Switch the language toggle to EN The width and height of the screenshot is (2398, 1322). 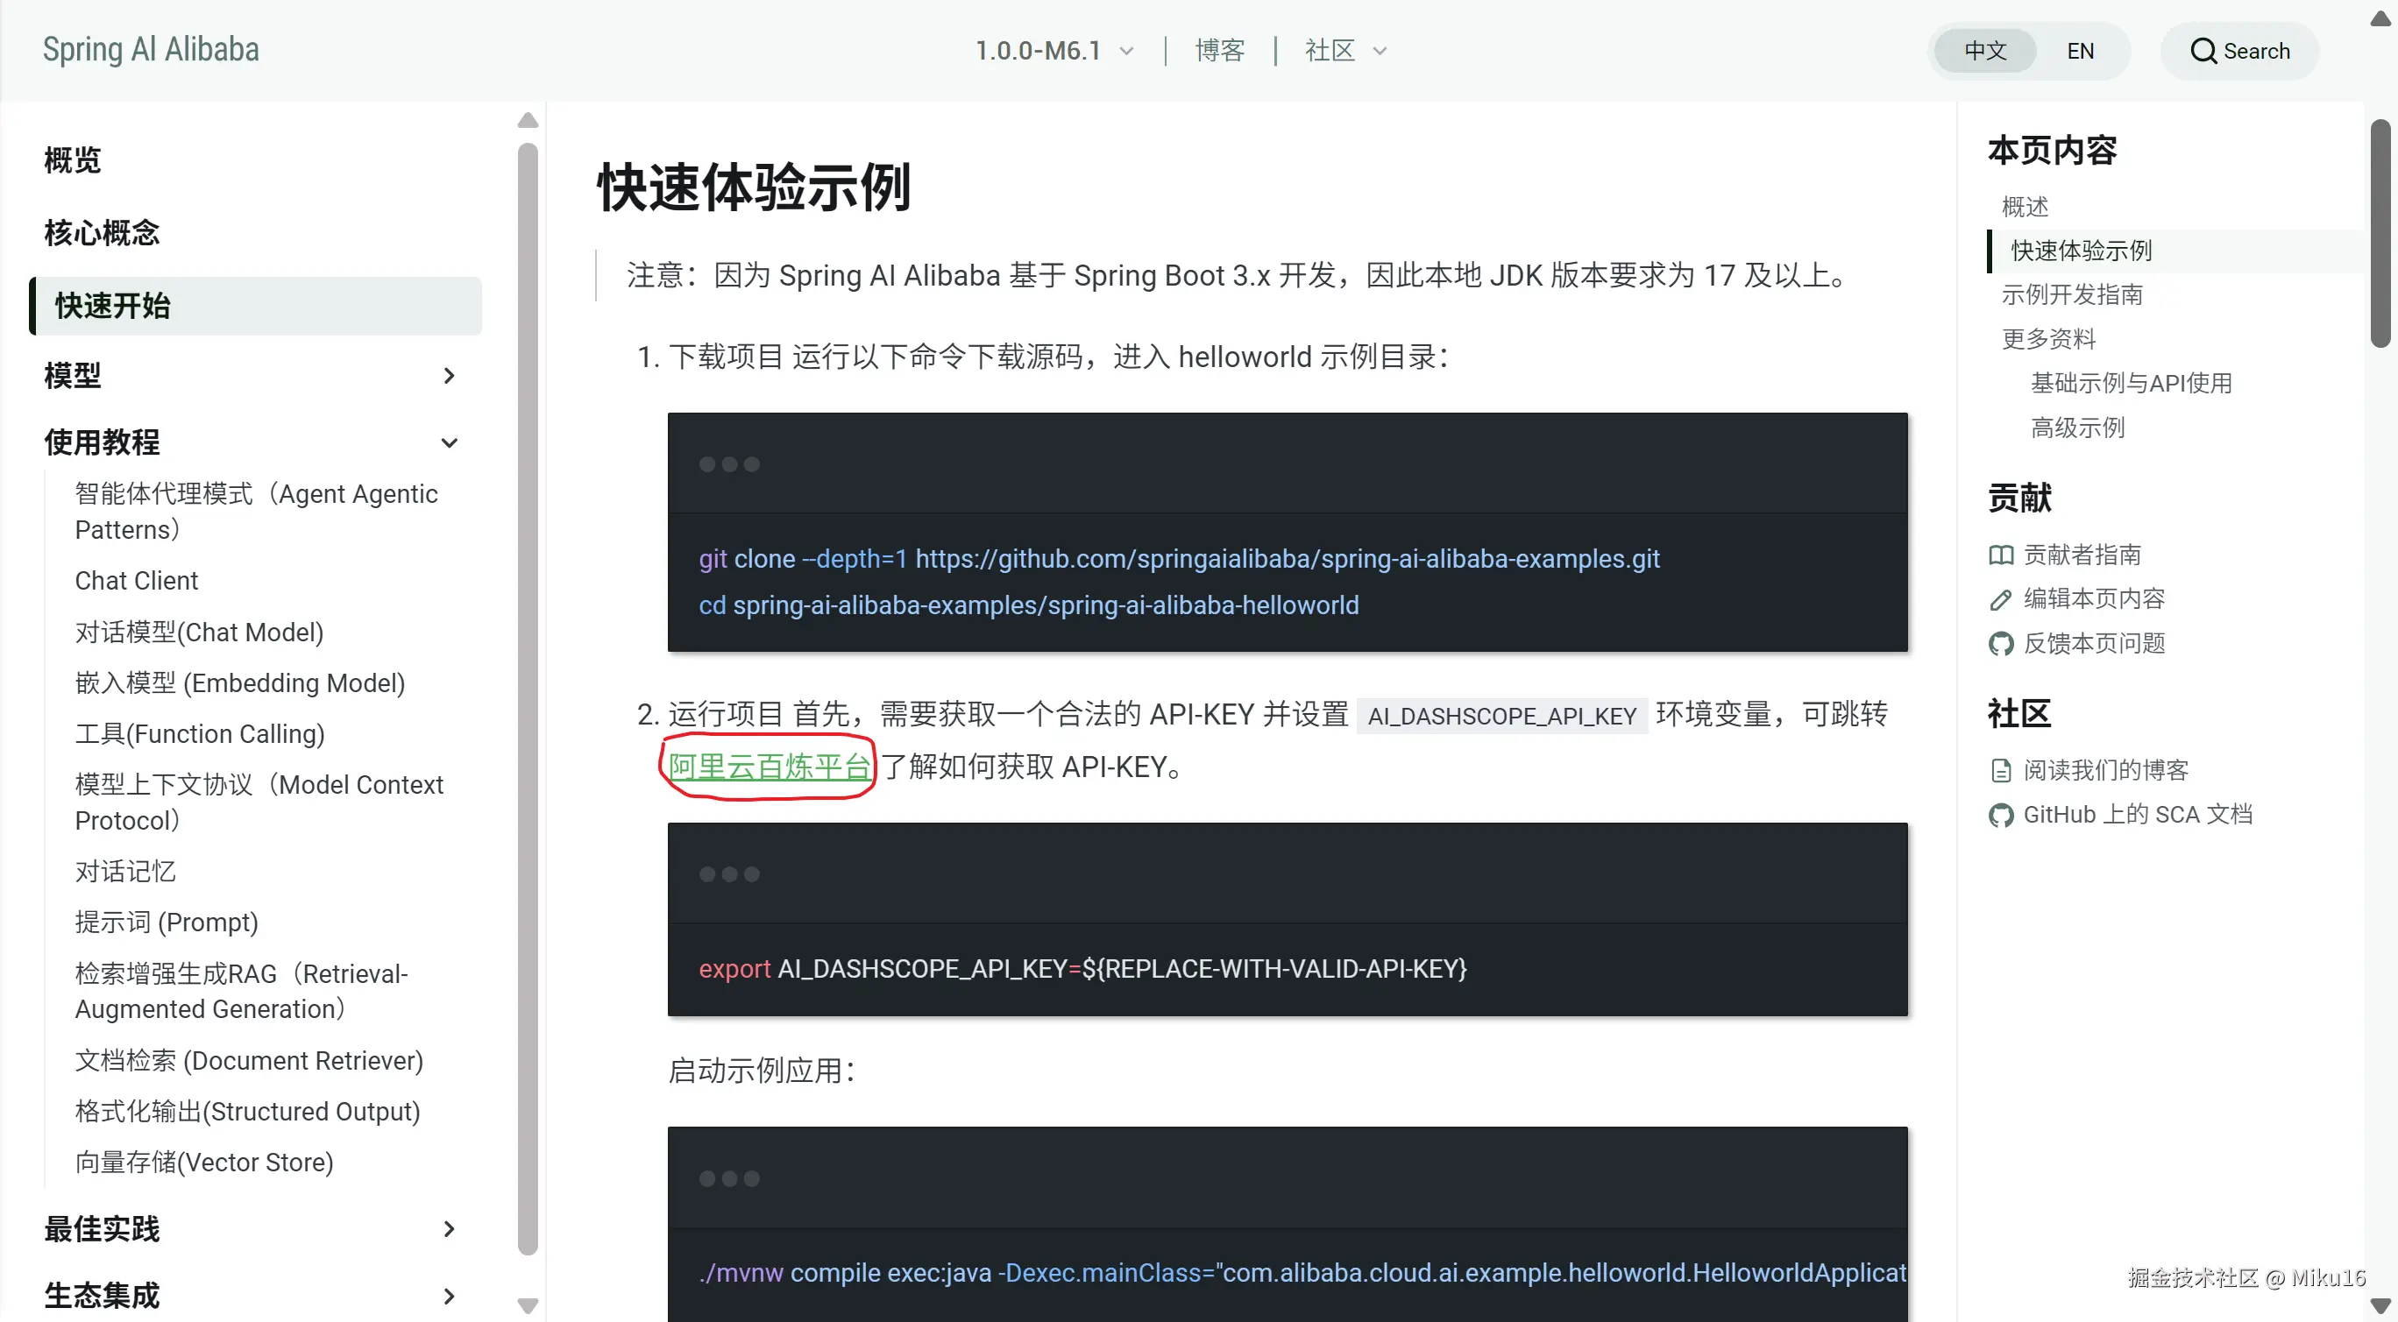click(2080, 51)
